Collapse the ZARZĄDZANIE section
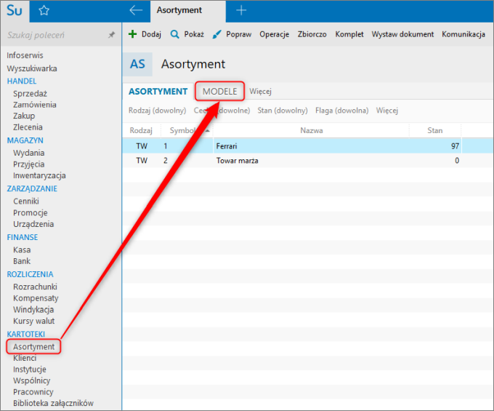Image resolution: width=494 pixels, height=411 pixels. (x=32, y=188)
